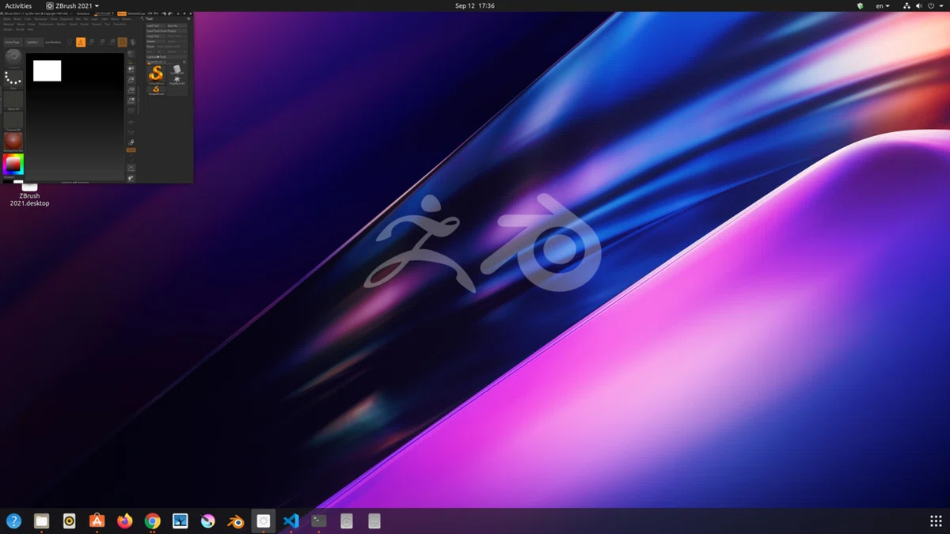Open the en keyboard language dropdown

(883, 6)
